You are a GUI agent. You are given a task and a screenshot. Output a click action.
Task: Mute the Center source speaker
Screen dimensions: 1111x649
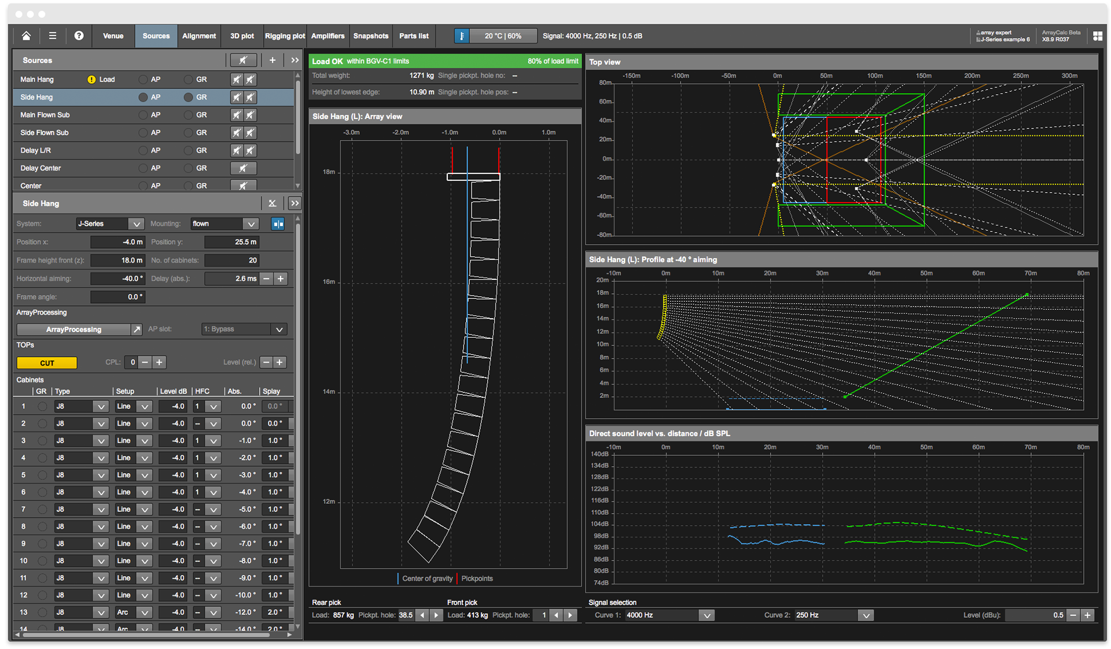[x=243, y=186]
